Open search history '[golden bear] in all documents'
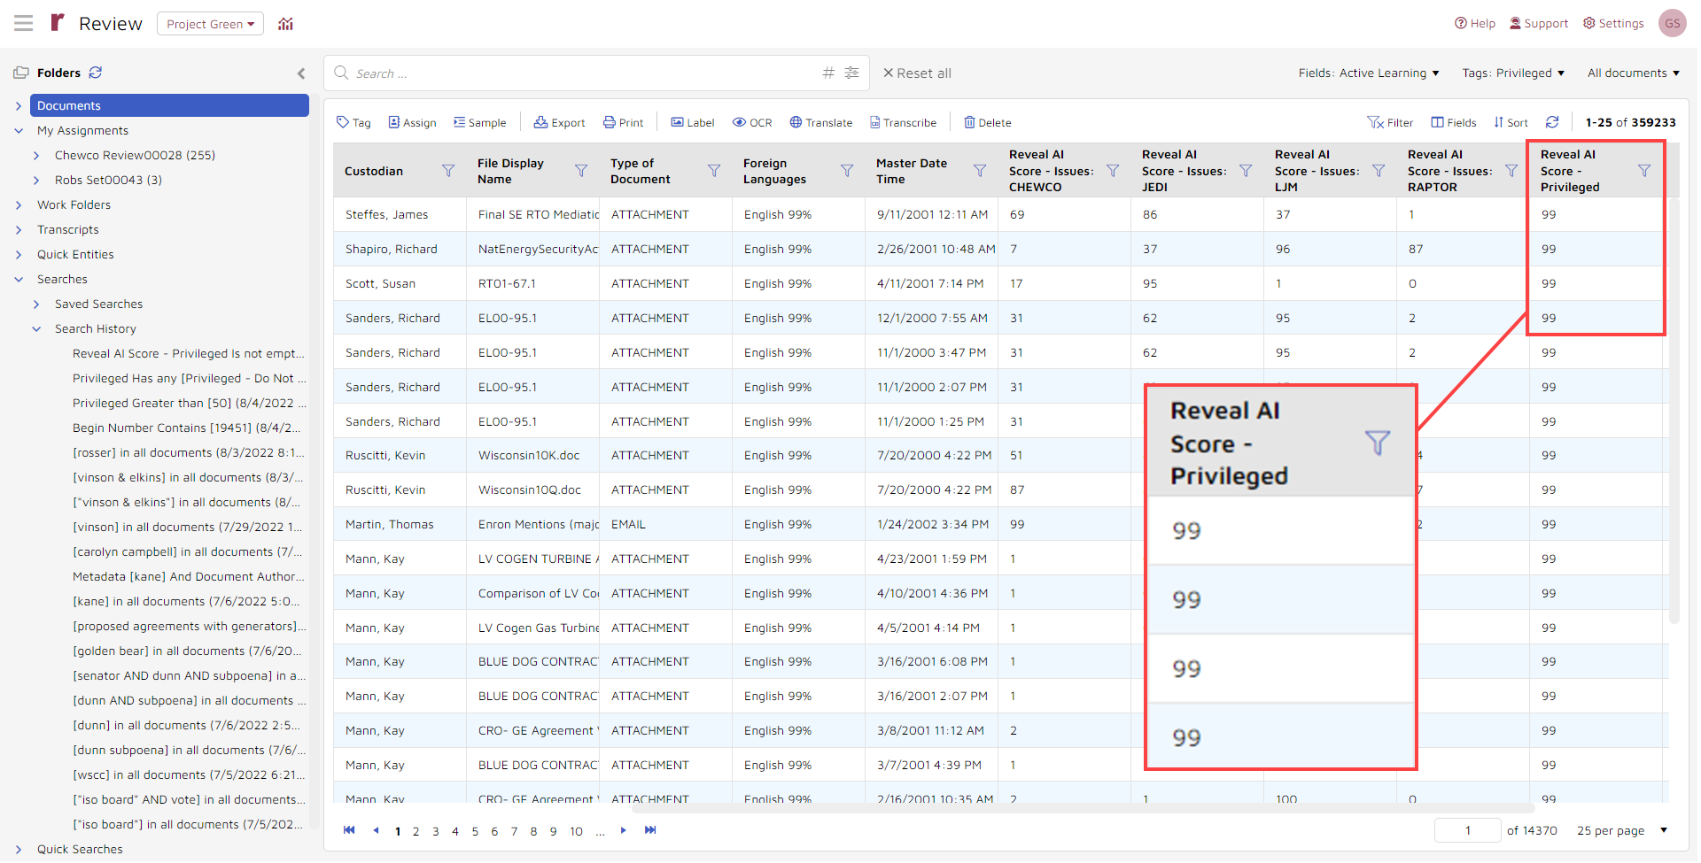 (187, 651)
